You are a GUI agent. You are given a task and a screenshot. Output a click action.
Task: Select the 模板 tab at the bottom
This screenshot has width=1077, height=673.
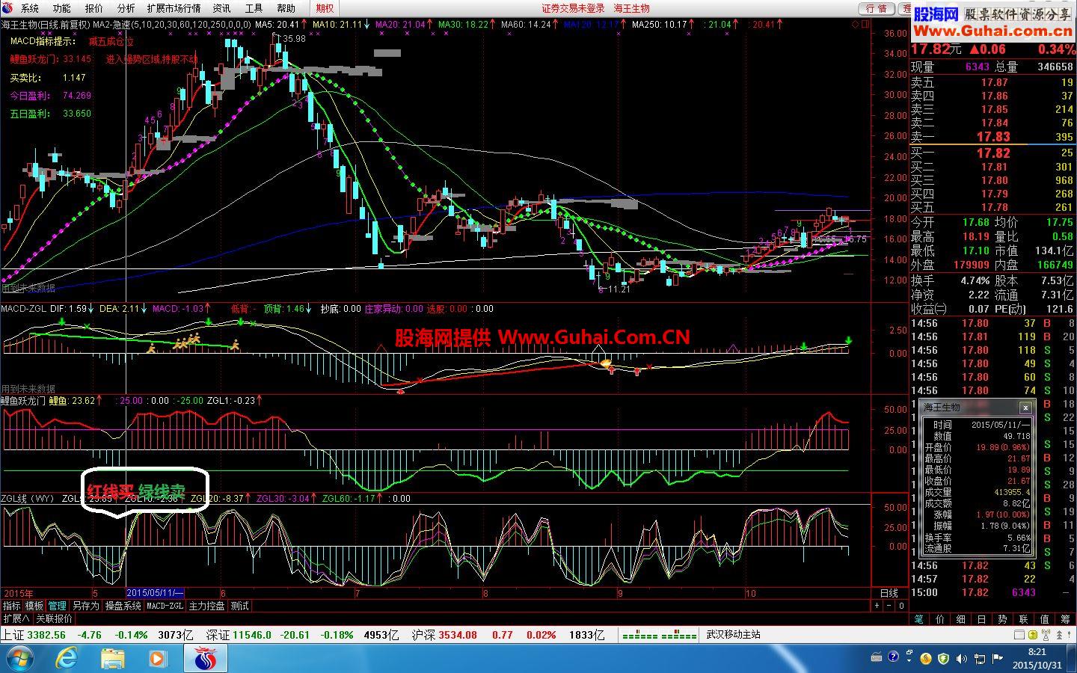[34, 606]
